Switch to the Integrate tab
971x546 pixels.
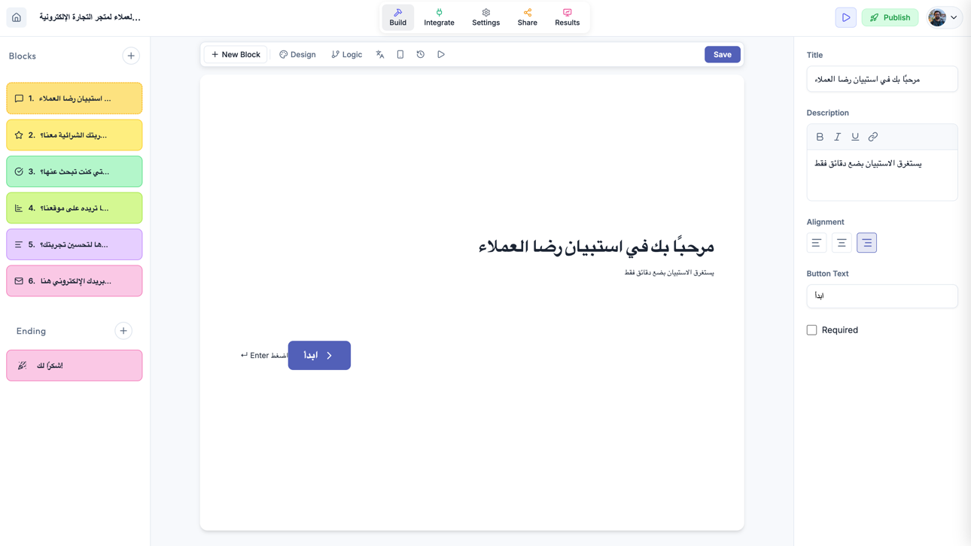coord(439,17)
